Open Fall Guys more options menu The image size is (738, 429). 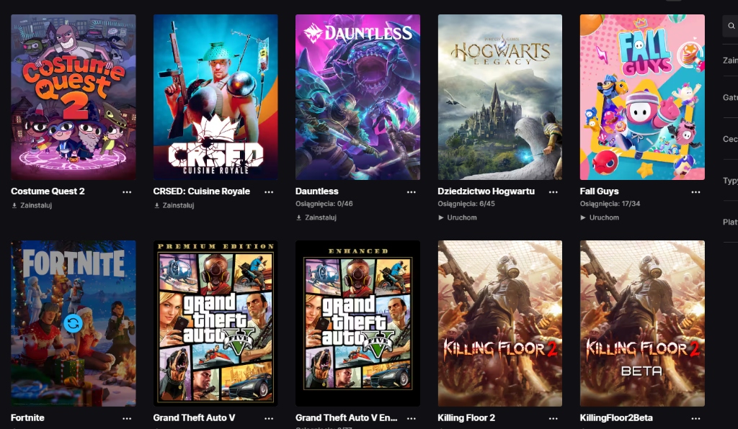[x=695, y=192]
